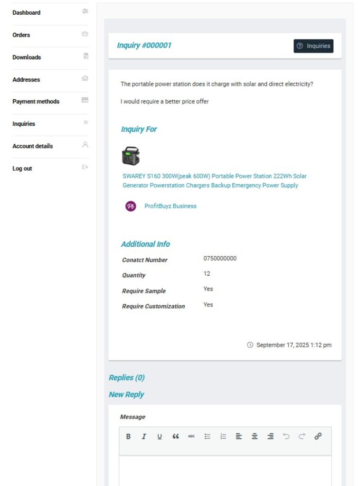Open Payment methods in sidebar
This screenshot has height=486, width=358.
click(x=36, y=102)
